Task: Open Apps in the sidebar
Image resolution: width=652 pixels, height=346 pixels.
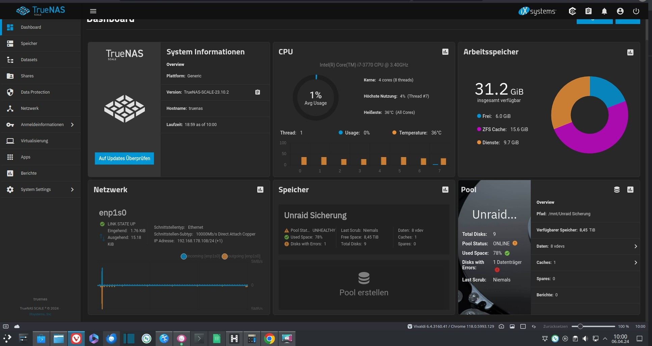Action: click(x=41, y=157)
